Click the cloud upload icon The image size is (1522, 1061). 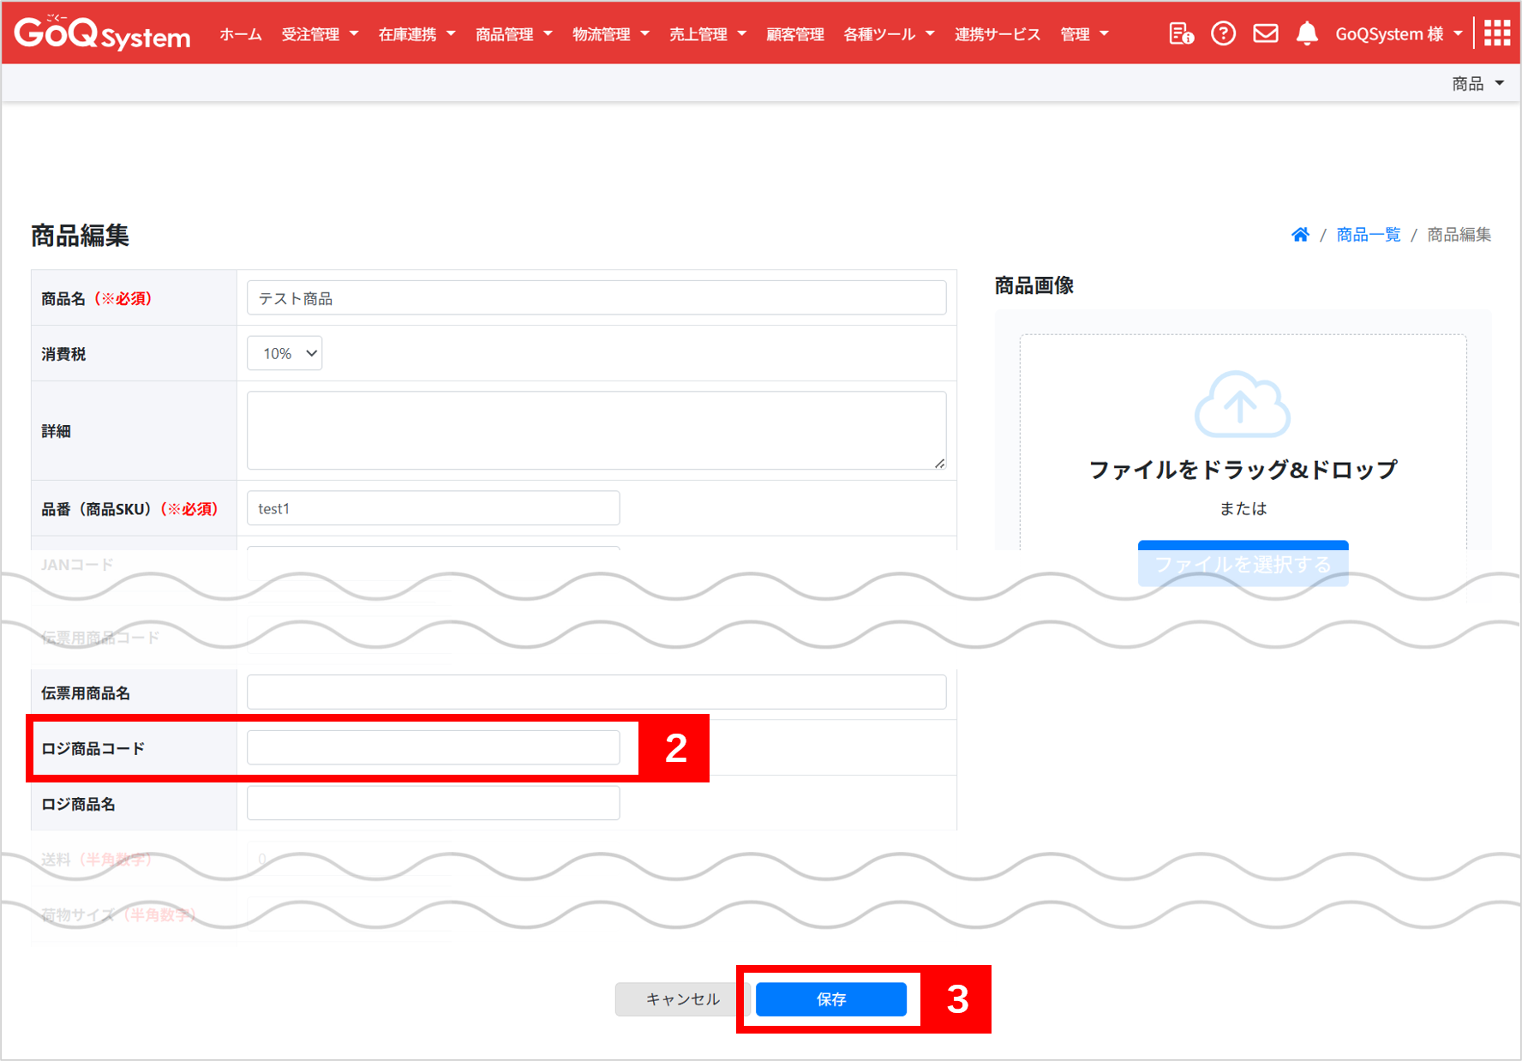point(1242,405)
